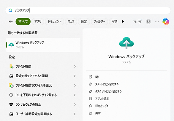
Task: Expand the ファイル履歴でファイルを復元 chevron
Action: coord(75,85)
